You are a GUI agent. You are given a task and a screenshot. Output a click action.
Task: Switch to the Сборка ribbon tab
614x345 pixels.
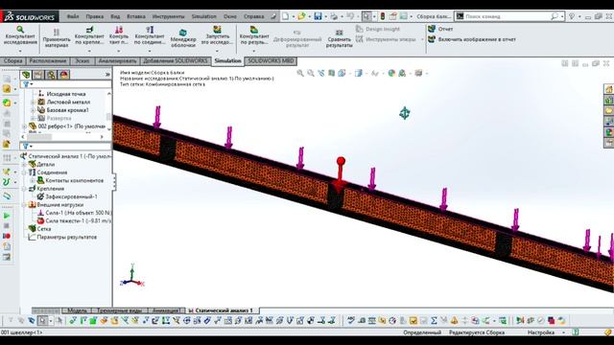click(x=12, y=61)
